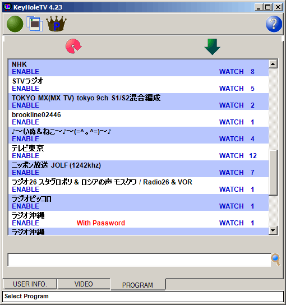Select the PROGRAM tab
This screenshot has height=305, width=286.
[138, 285]
